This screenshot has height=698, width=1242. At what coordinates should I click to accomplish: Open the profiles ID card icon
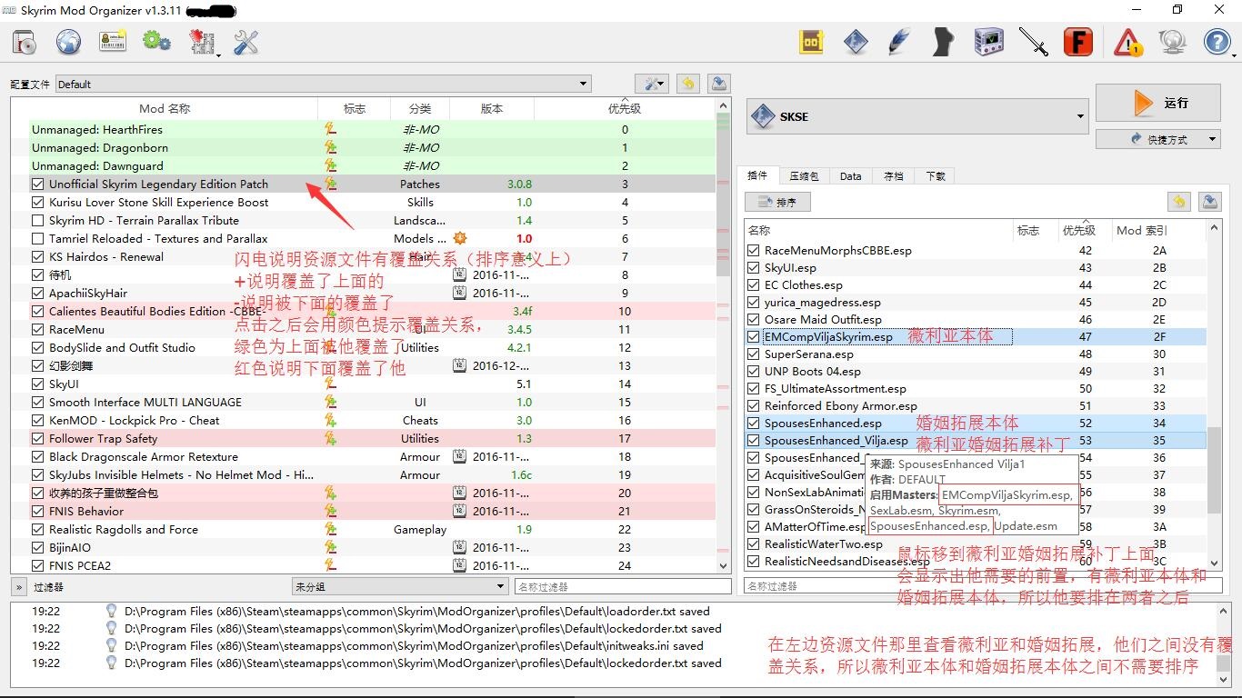pyautogui.click(x=113, y=42)
